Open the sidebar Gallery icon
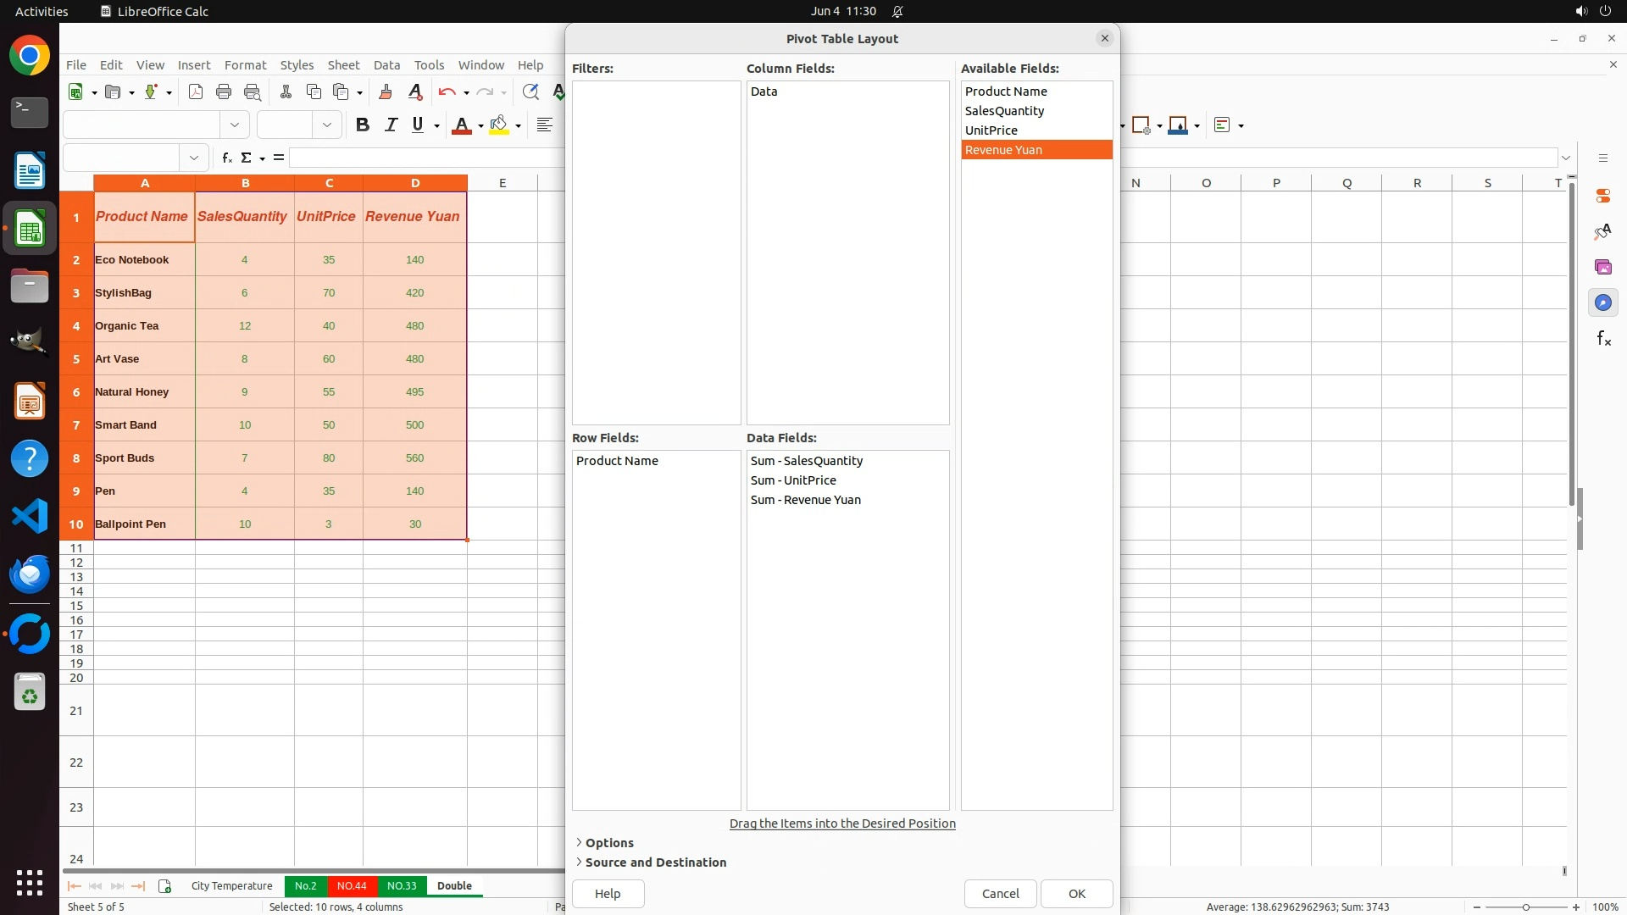Image resolution: width=1627 pixels, height=915 pixels. pos(1602,267)
